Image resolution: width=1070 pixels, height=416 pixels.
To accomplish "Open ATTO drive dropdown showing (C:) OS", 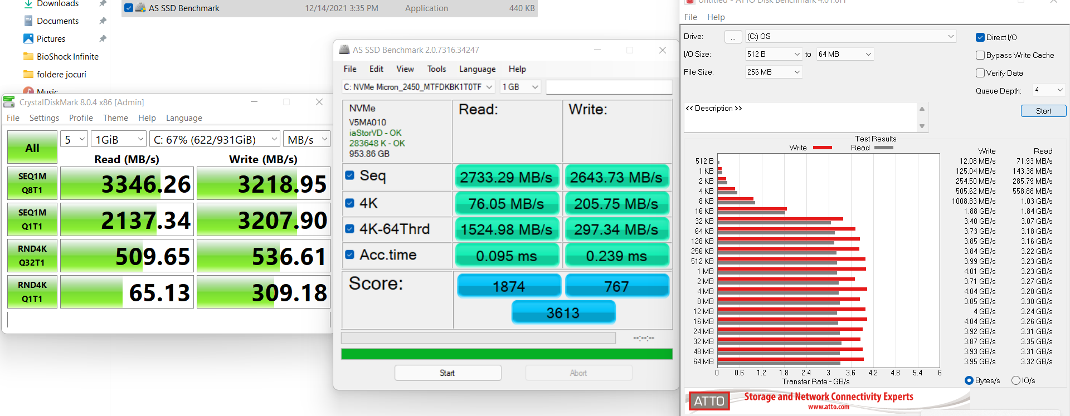I will click(850, 36).
